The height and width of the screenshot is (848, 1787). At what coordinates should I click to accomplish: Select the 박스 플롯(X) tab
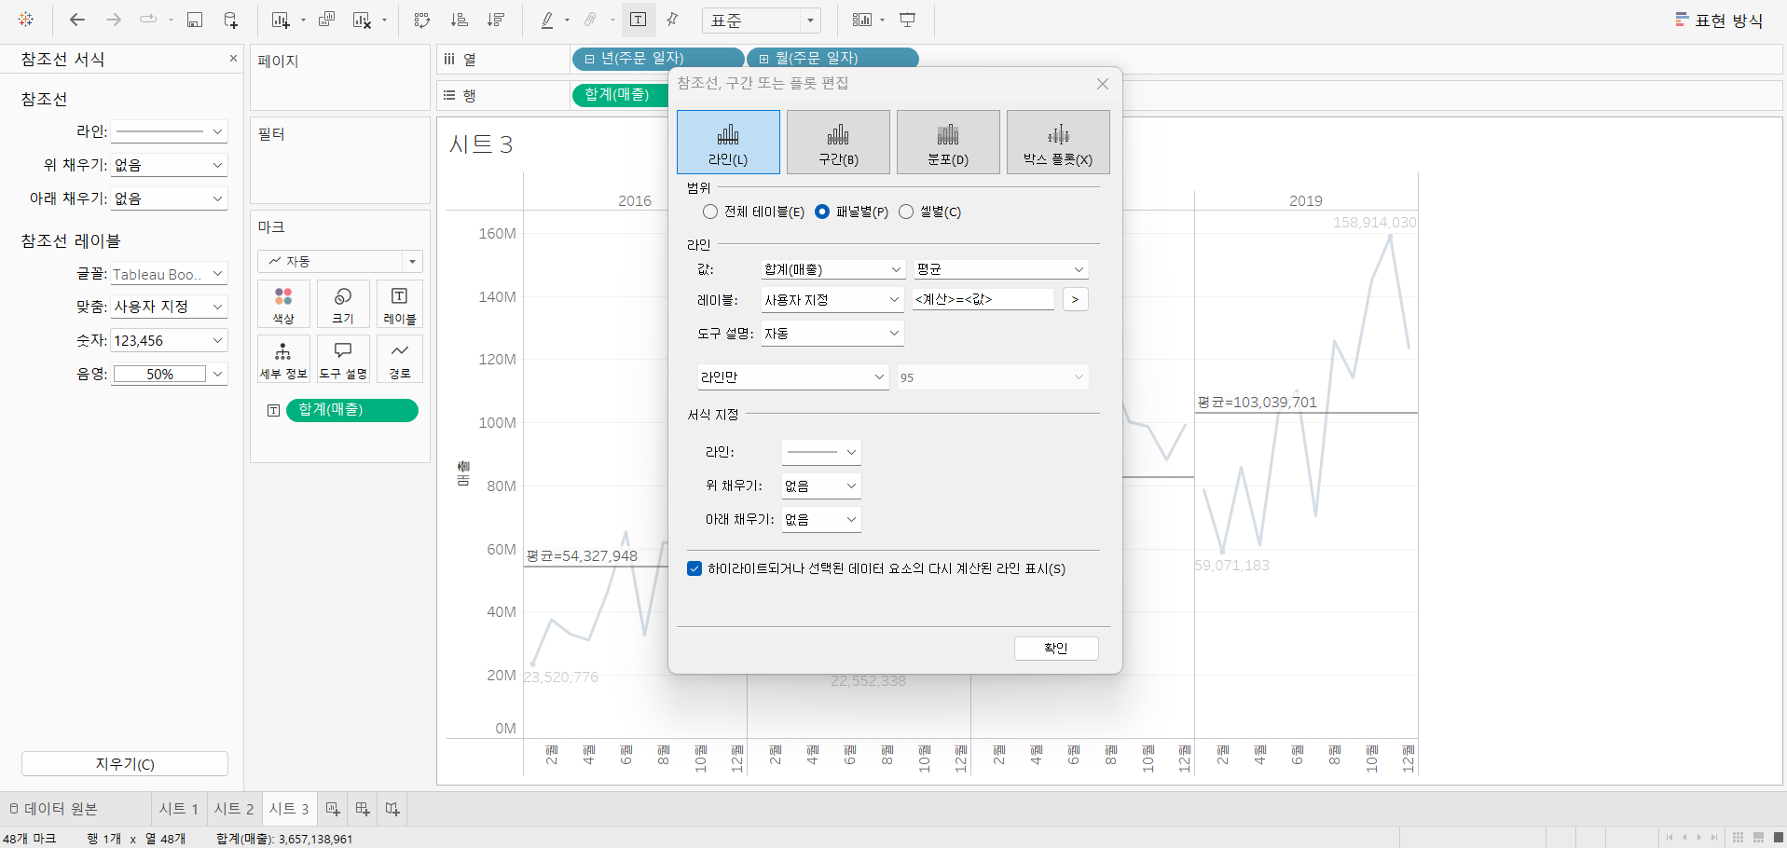pyautogui.click(x=1058, y=142)
